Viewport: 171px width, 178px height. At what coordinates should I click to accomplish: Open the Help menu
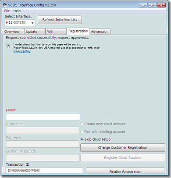click(17, 11)
